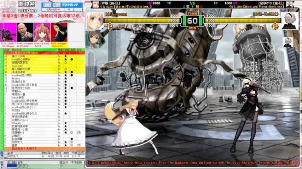Click the 按键P数:2P label
Viewport: 302px width, 169px height.
point(69,5)
